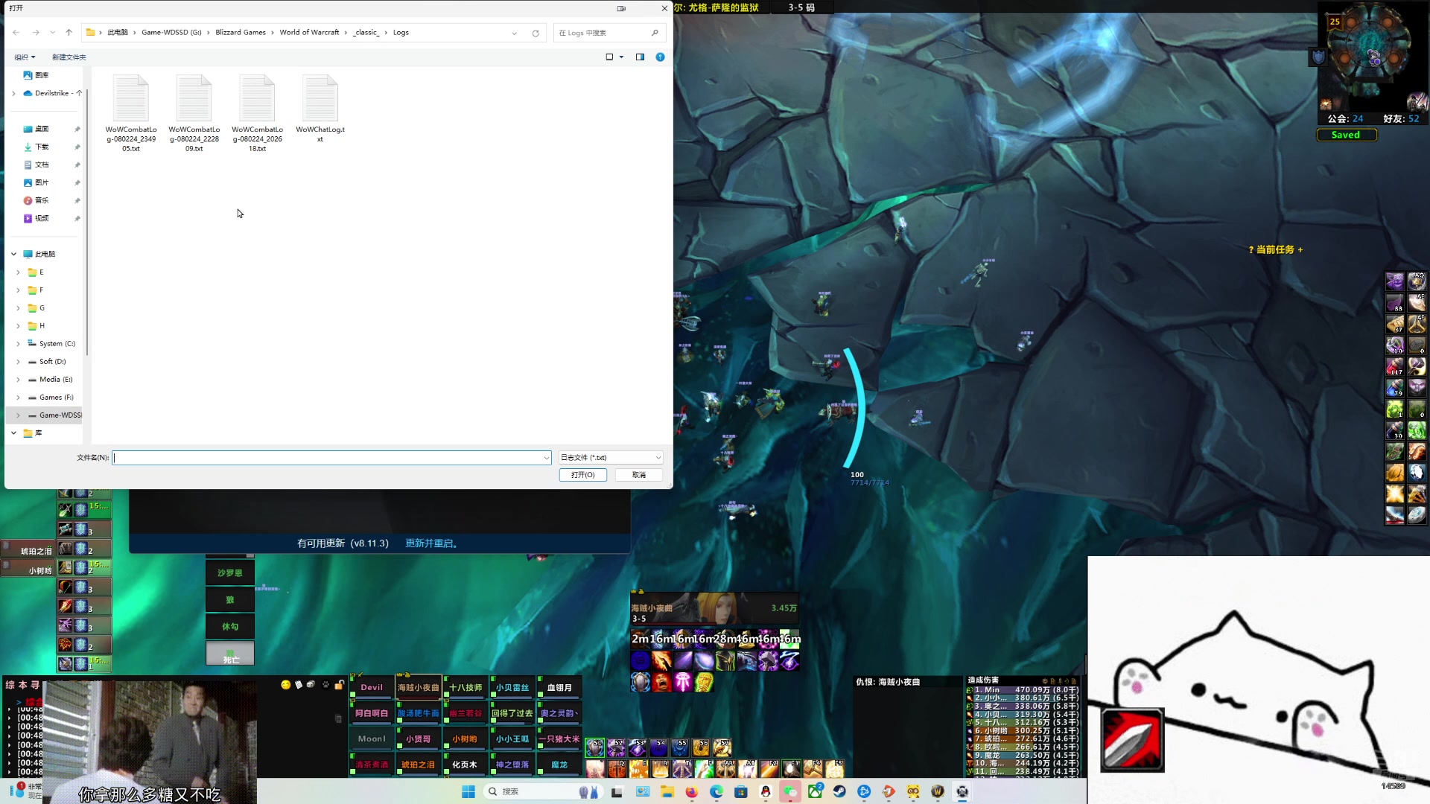Click the green Saved button near minimap
The height and width of the screenshot is (804, 1430).
tap(1346, 135)
